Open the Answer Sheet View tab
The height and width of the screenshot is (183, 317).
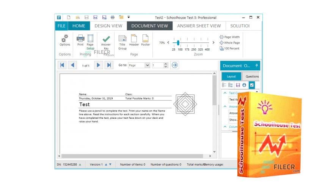[199, 26]
